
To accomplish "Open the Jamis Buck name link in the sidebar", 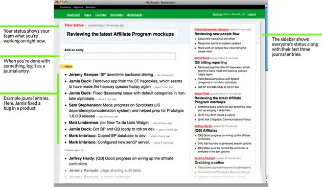I will [202, 58].
